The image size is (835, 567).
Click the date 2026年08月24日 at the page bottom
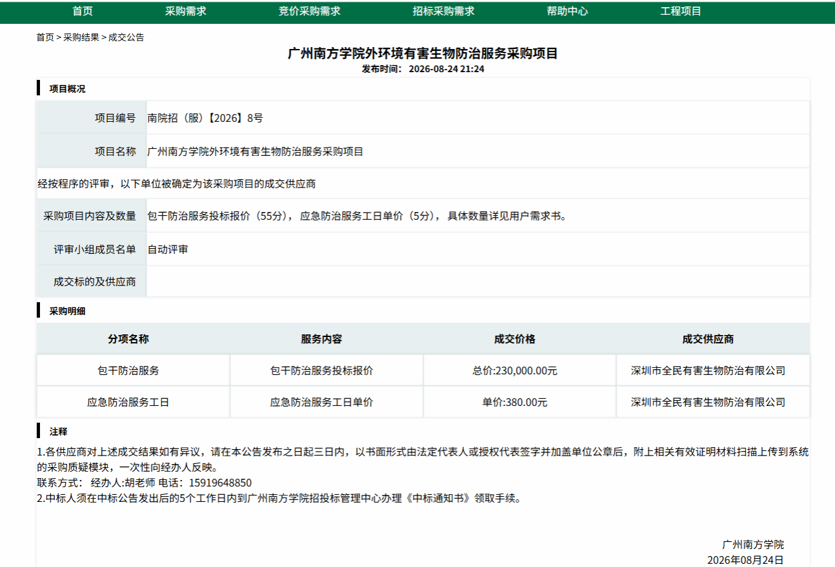(745, 560)
